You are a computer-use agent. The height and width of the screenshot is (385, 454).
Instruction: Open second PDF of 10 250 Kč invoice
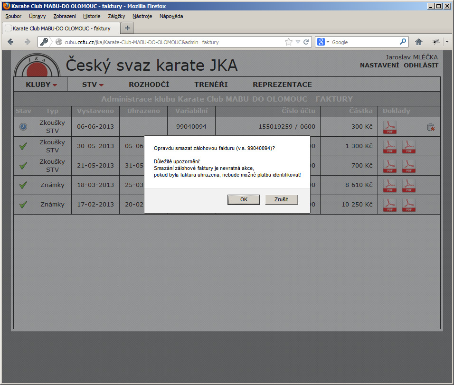click(x=408, y=205)
